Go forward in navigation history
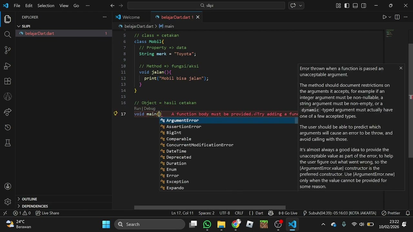This screenshot has height=232, width=413. [x=121, y=5]
